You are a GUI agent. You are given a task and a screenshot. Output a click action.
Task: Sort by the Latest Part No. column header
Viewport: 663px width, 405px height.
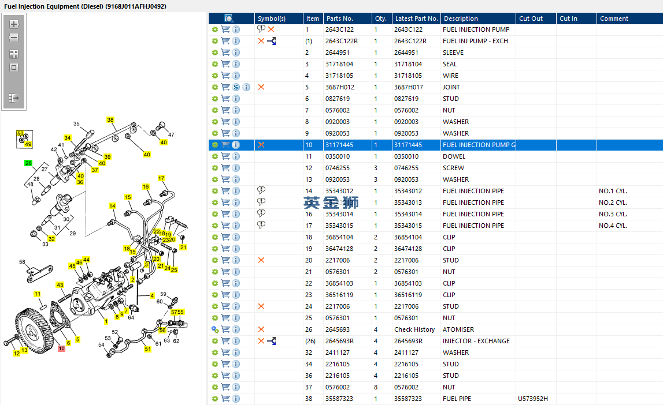tap(417, 18)
